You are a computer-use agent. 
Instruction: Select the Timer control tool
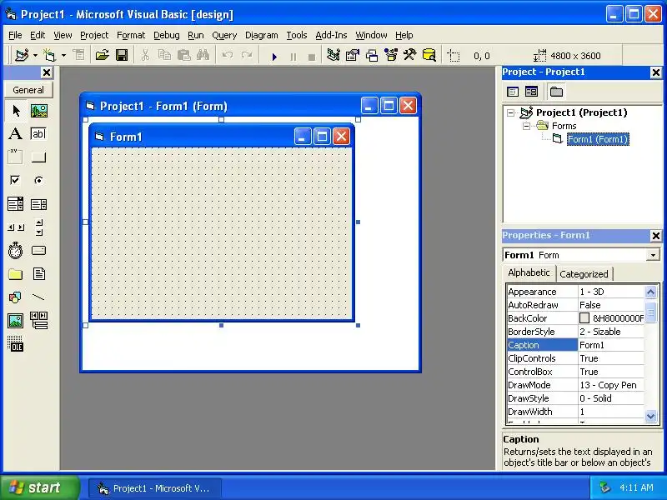(x=16, y=251)
